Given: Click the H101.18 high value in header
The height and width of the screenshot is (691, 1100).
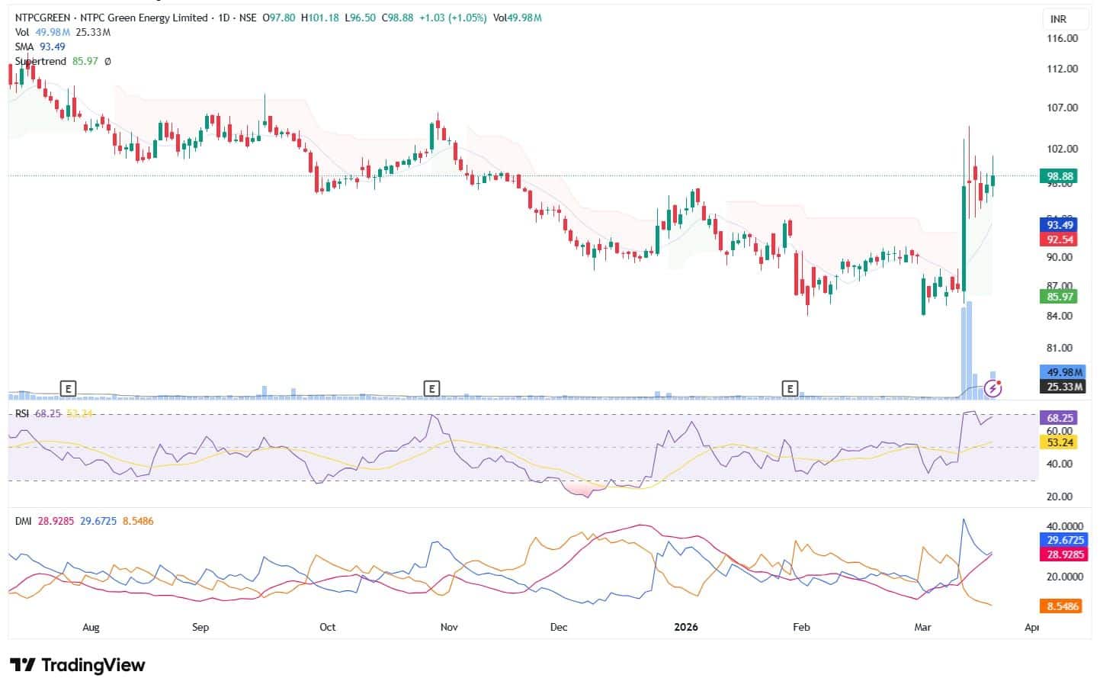Looking at the screenshot, I should pos(319,18).
